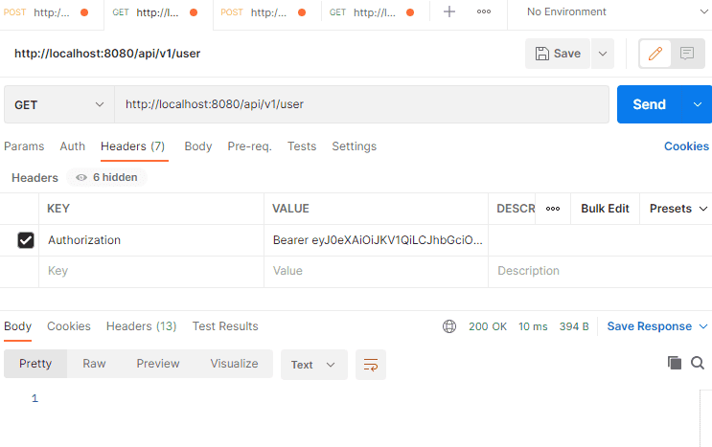The width and height of the screenshot is (712, 447).
Task: Click the empty Description input field
Action: (599, 271)
